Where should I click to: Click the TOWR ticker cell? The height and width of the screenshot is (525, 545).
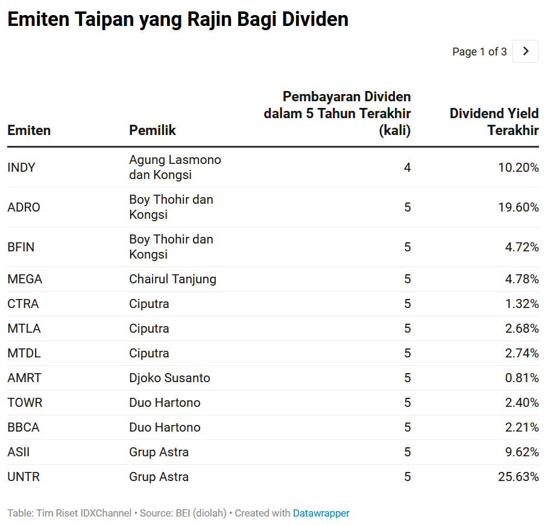(x=25, y=403)
